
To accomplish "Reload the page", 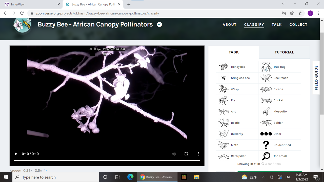I will coord(22,13).
